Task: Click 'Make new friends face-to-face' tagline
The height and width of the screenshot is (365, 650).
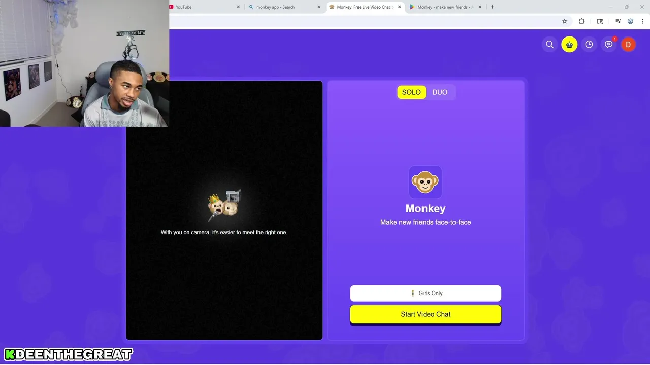Action: pos(426,222)
